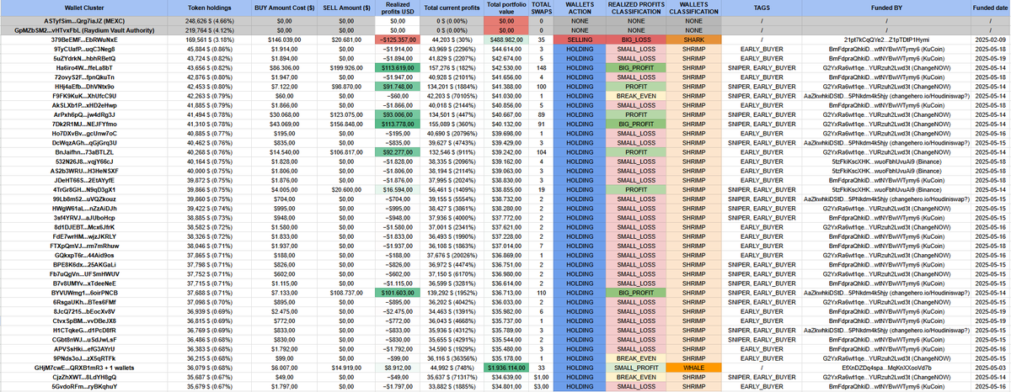Click the "2025-05-03" funded date cell
The height and width of the screenshot is (392, 1011).
[x=991, y=368]
